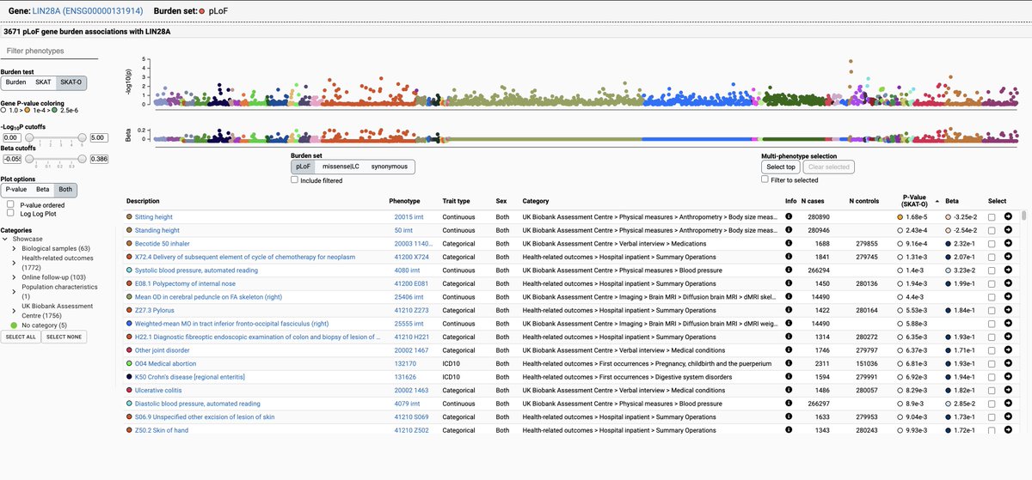The height and width of the screenshot is (480, 1032).
Task: Click the SELECT ALL categories button
Action: (21, 337)
